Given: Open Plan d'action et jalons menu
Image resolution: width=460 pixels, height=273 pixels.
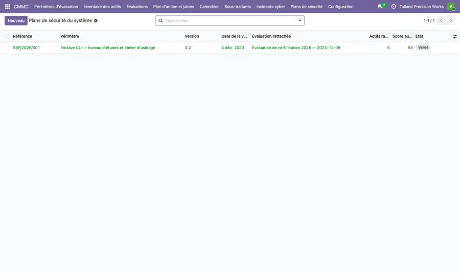Looking at the screenshot, I should (x=173, y=7).
